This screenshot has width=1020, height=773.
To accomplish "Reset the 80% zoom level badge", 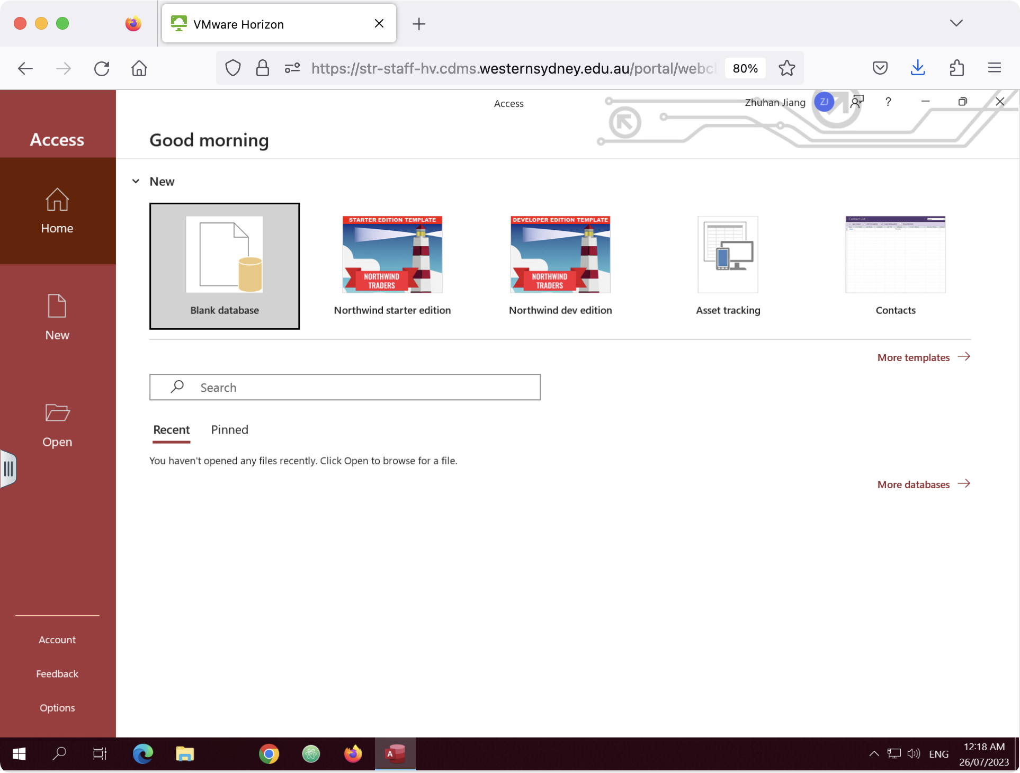I will pos(745,68).
